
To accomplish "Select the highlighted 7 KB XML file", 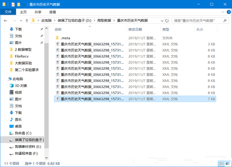I will pyautogui.click(x=135, y=99).
